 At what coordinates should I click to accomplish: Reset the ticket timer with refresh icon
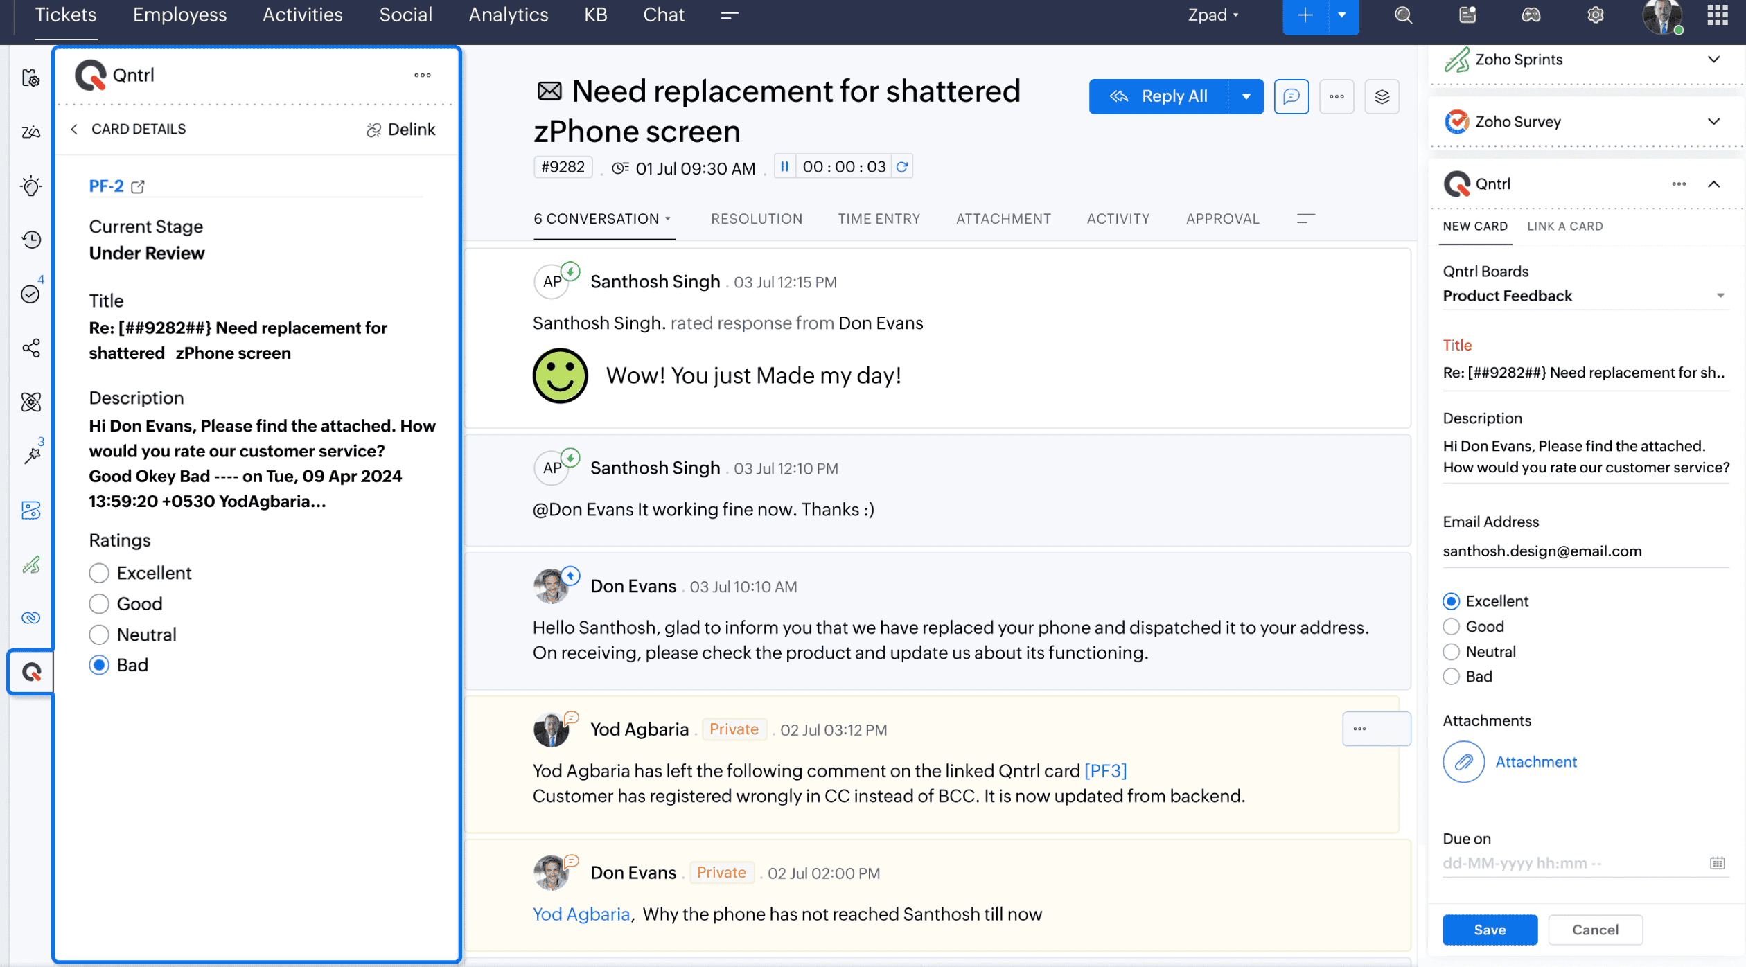coord(902,167)
